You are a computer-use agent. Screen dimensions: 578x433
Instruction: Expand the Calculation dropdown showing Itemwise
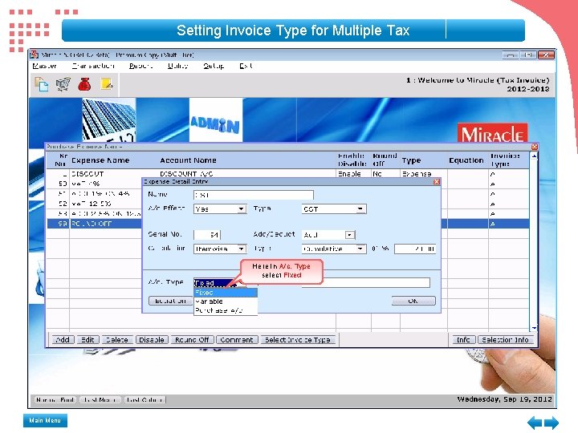(241, 249)
